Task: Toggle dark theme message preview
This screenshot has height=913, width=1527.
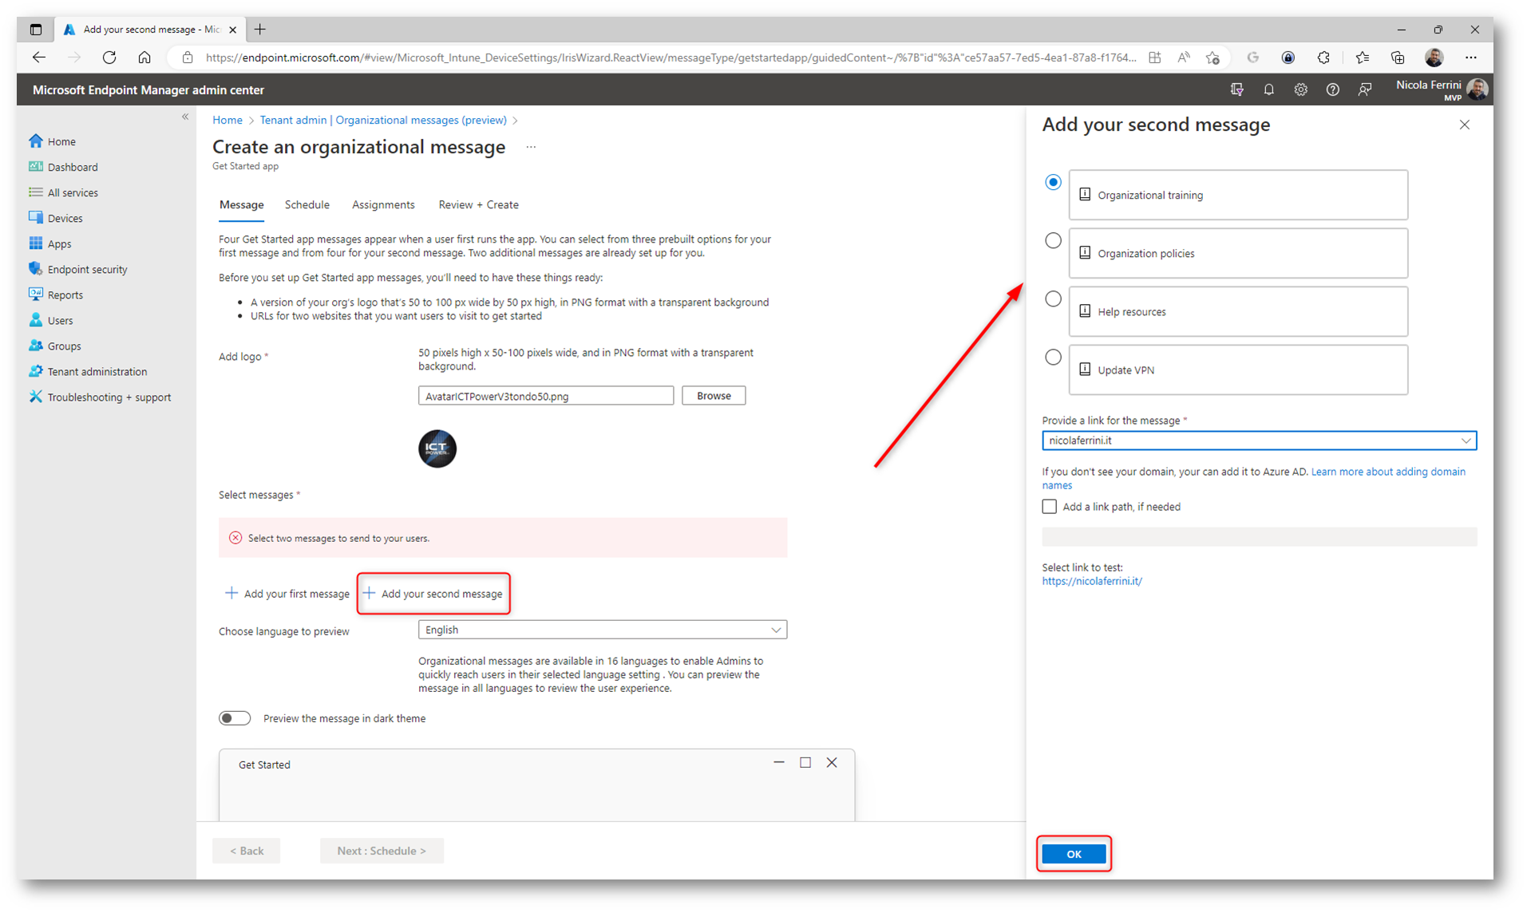Action: point(235,718)
